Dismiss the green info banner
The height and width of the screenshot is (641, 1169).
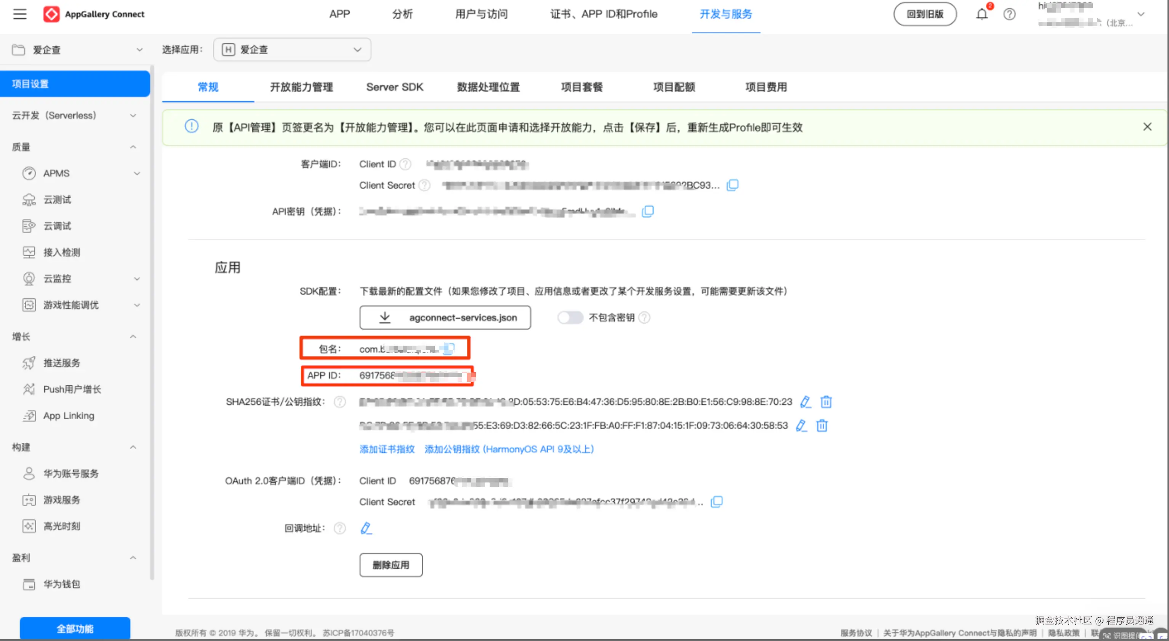pyautogui.click(x=1147, y=127)
